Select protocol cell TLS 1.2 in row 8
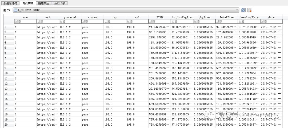 70,63
